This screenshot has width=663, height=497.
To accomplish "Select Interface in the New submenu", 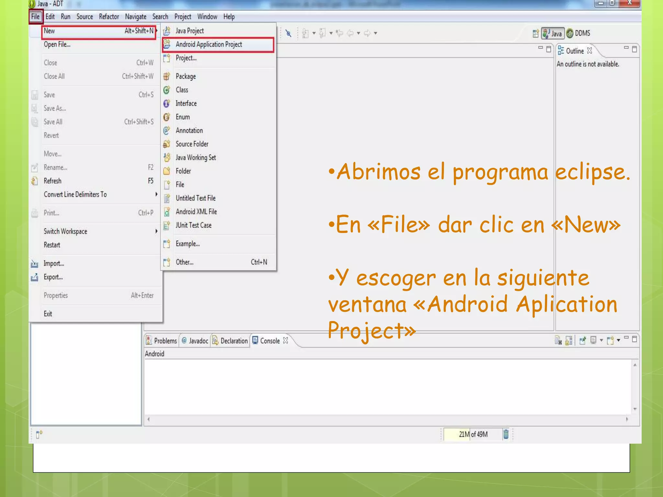I will coord(186,104).
